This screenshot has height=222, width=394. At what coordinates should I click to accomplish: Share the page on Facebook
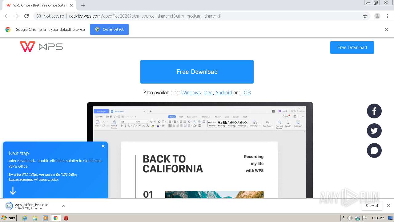click(374, 111)
